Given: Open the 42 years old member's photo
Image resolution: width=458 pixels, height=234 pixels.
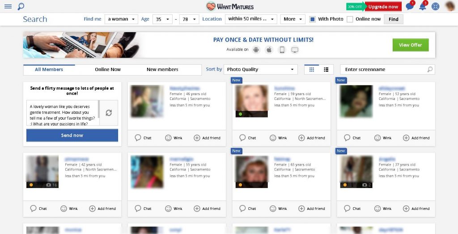Looking at the screenshot, I should [42, 172].
